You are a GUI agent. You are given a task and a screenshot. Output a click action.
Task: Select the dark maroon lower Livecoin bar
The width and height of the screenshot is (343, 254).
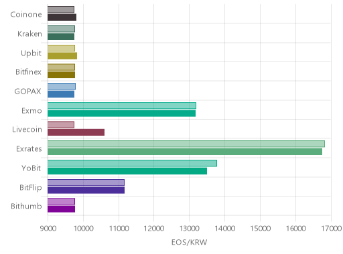[x=76, y=132]
